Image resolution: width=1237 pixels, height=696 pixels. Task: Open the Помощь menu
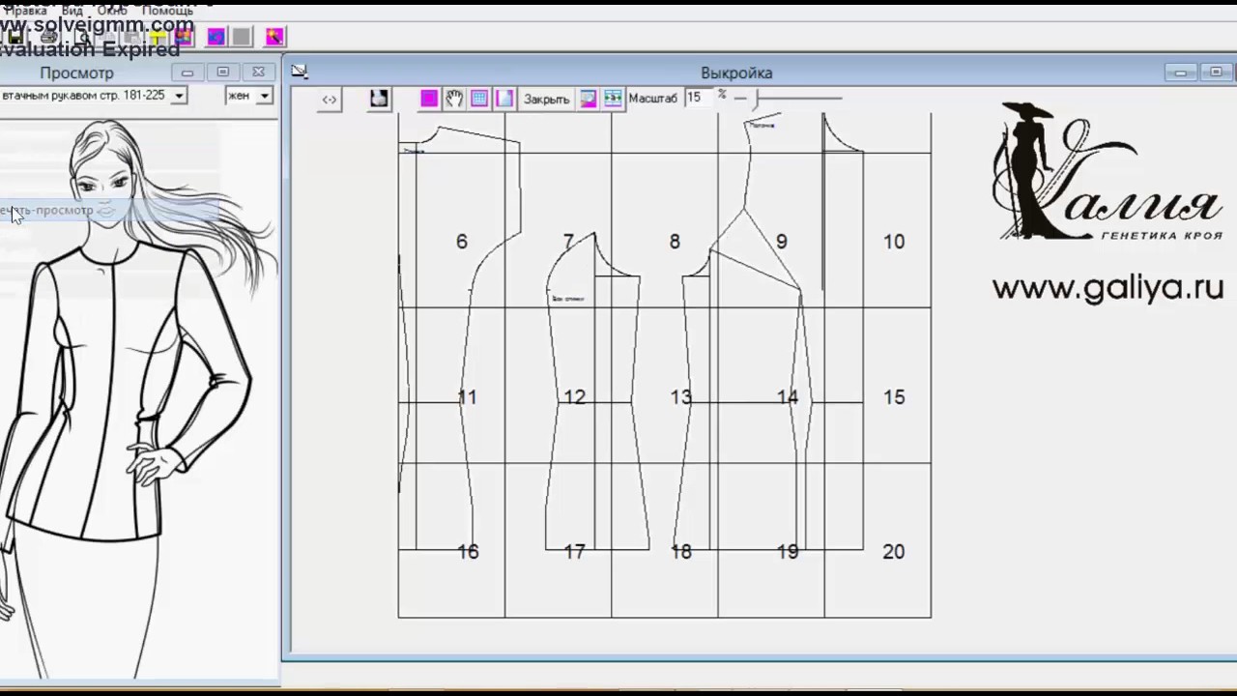[167, 11]
